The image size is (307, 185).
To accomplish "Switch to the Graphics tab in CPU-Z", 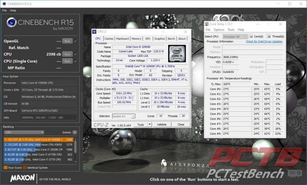I will click(x=160, y=39).
